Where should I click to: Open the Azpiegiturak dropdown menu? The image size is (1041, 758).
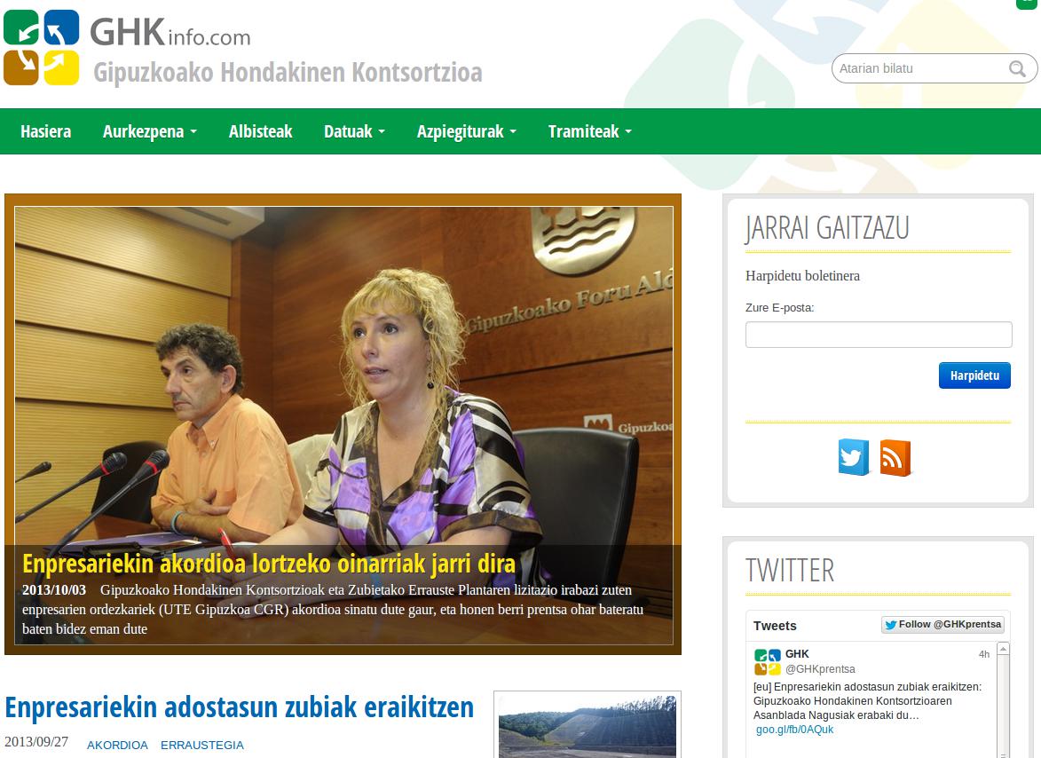(x=466, y=131)
